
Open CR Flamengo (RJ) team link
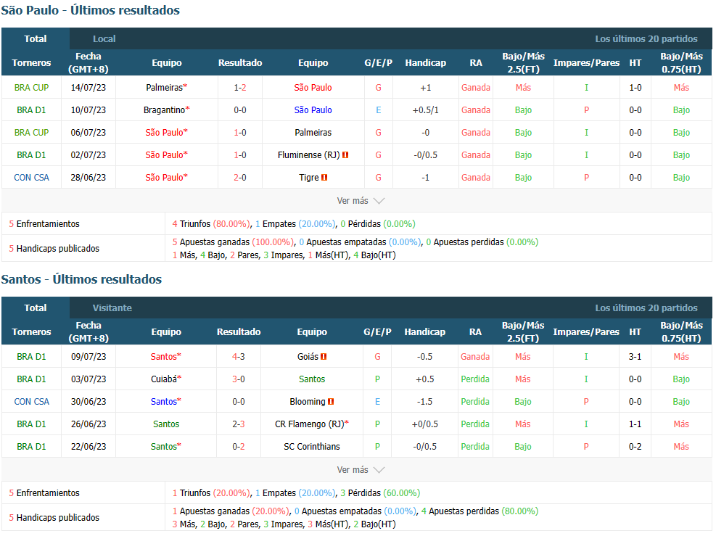click(x=310, y=424)
